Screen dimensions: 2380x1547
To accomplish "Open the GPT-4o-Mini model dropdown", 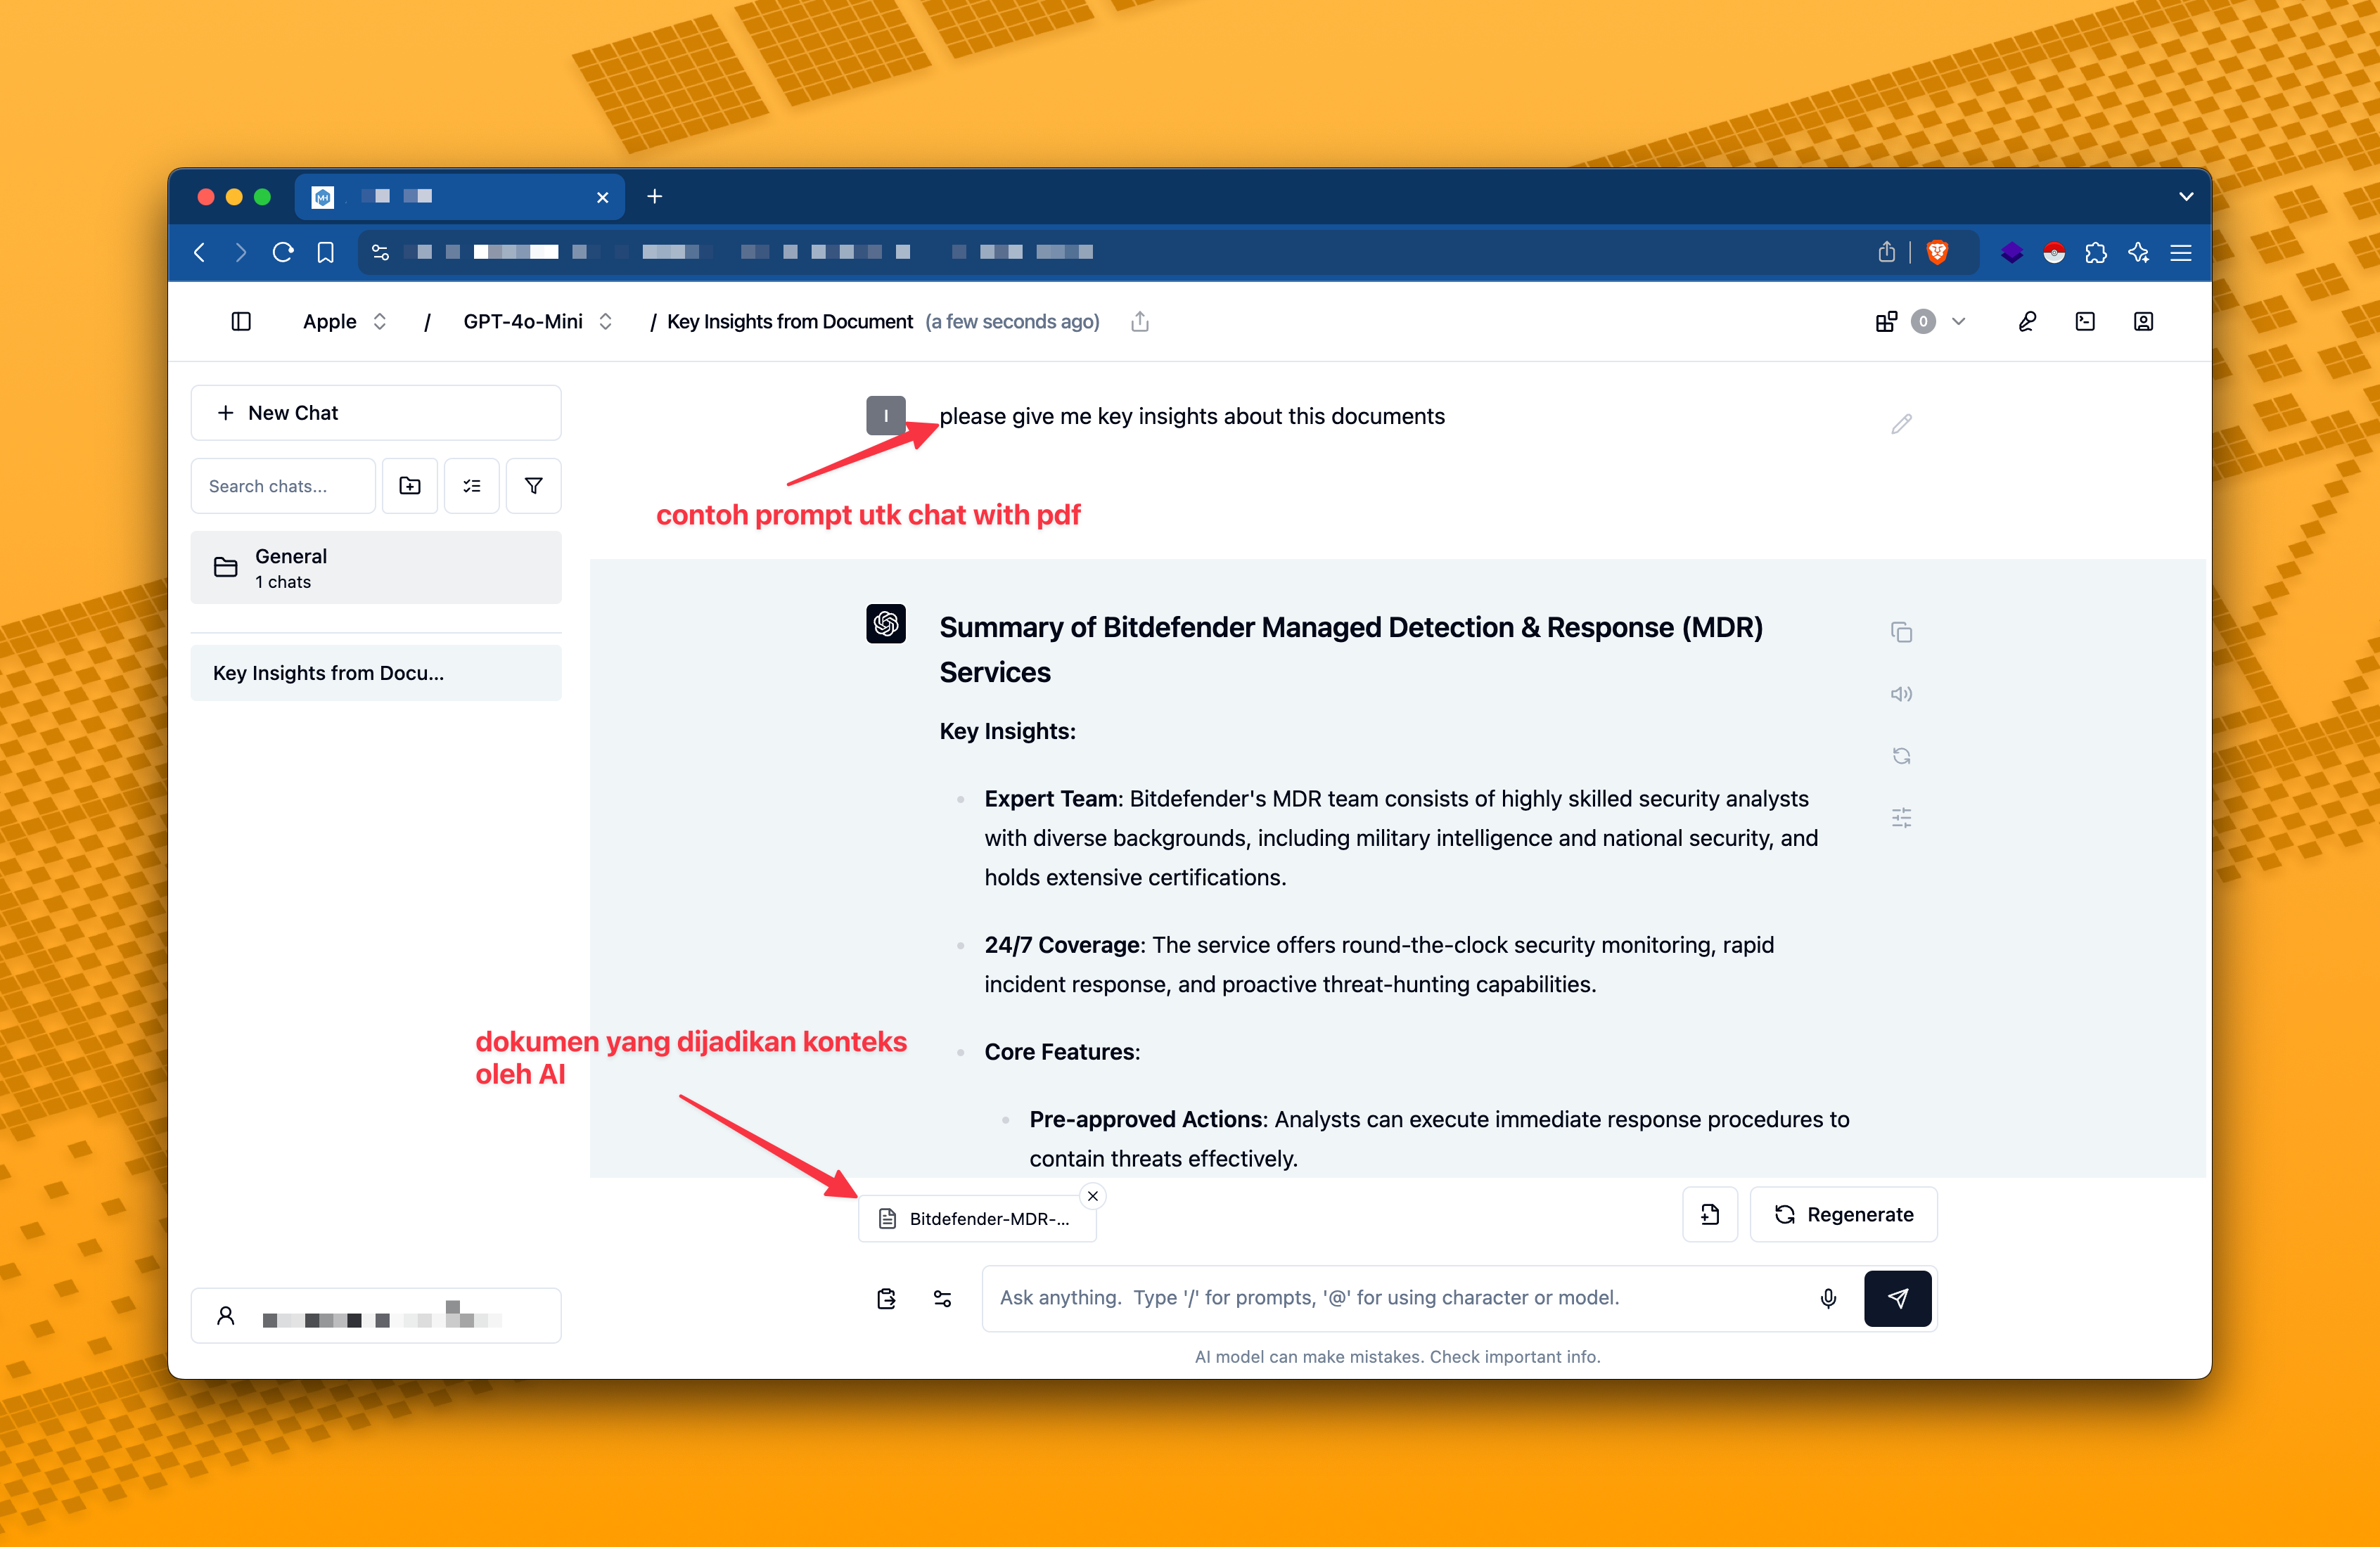I will click(537, 321).
